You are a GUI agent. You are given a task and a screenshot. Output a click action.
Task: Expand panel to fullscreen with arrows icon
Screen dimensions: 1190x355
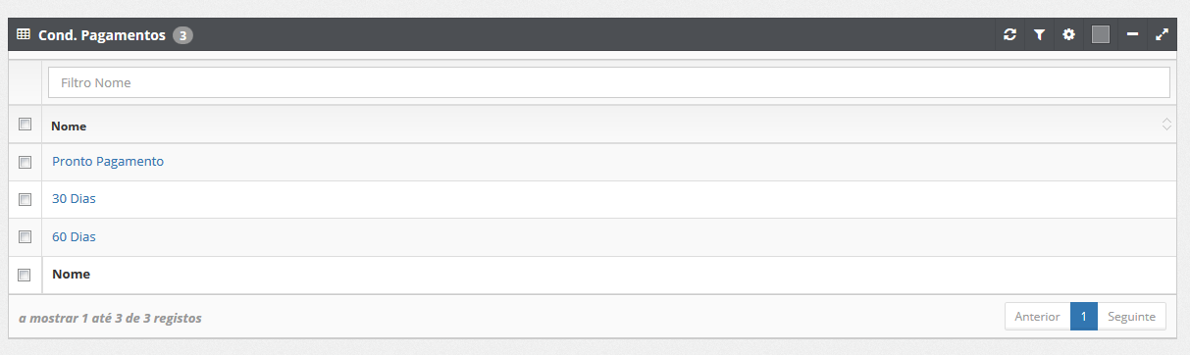tap(1163, 34)
